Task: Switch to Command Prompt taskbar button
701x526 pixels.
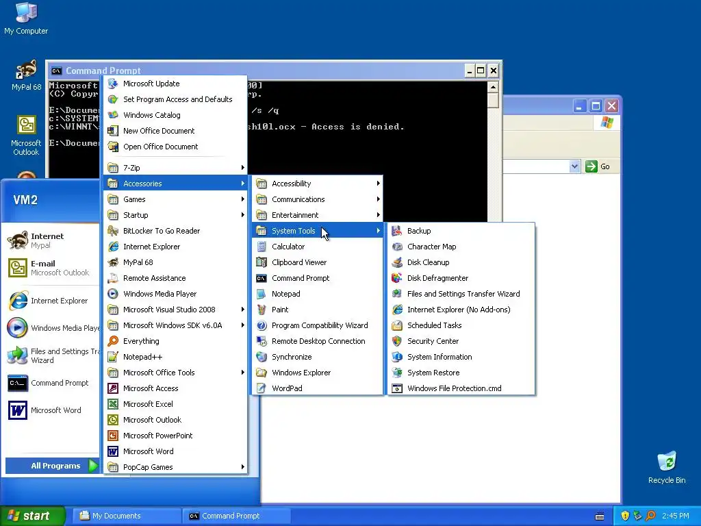Action: click(x=237, y=516)
